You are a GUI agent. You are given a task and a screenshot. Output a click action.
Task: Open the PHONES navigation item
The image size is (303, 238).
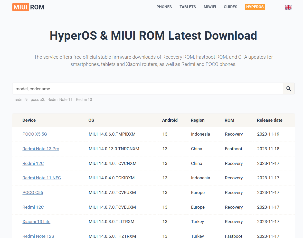[x=164, y=7]
